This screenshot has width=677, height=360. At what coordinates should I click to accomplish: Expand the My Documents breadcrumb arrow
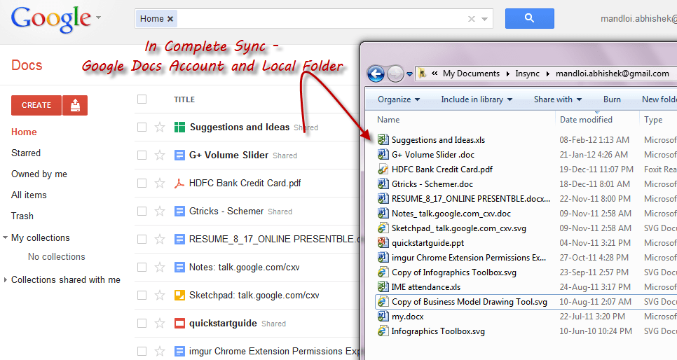507,74
